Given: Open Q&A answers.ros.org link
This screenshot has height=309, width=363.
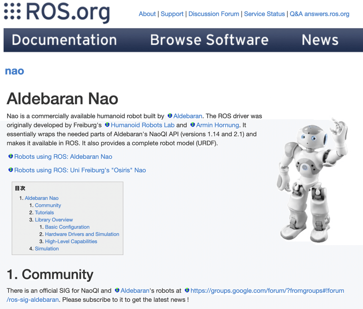Looking at the screenshot, I should (x=319, y=14).
